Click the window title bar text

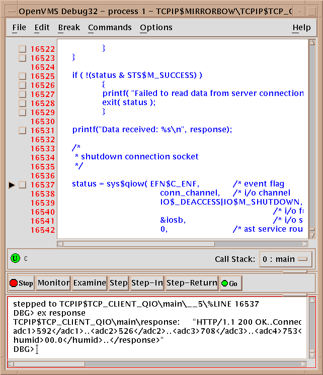[x=155, y=11]
